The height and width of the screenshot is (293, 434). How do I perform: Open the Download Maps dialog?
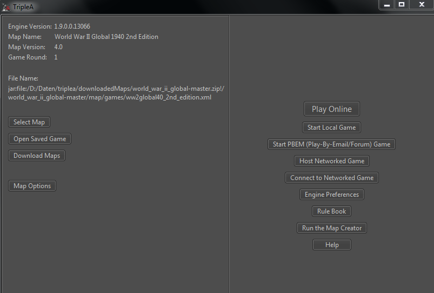tap(37, 156)
